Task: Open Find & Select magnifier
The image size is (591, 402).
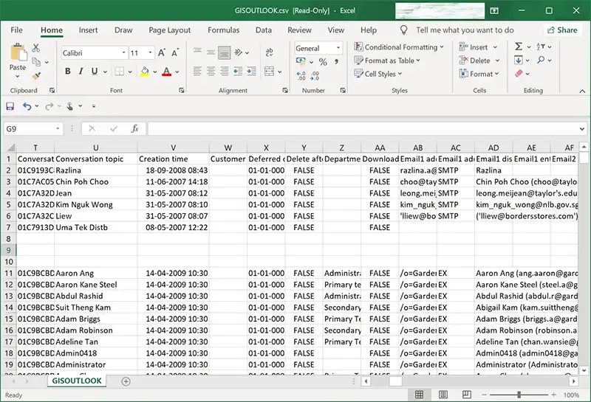Action: tap(541, 60)
